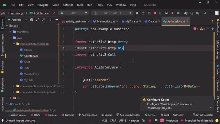Open Version Control tool window
220x124 pixels.
(x=17, y=115)
